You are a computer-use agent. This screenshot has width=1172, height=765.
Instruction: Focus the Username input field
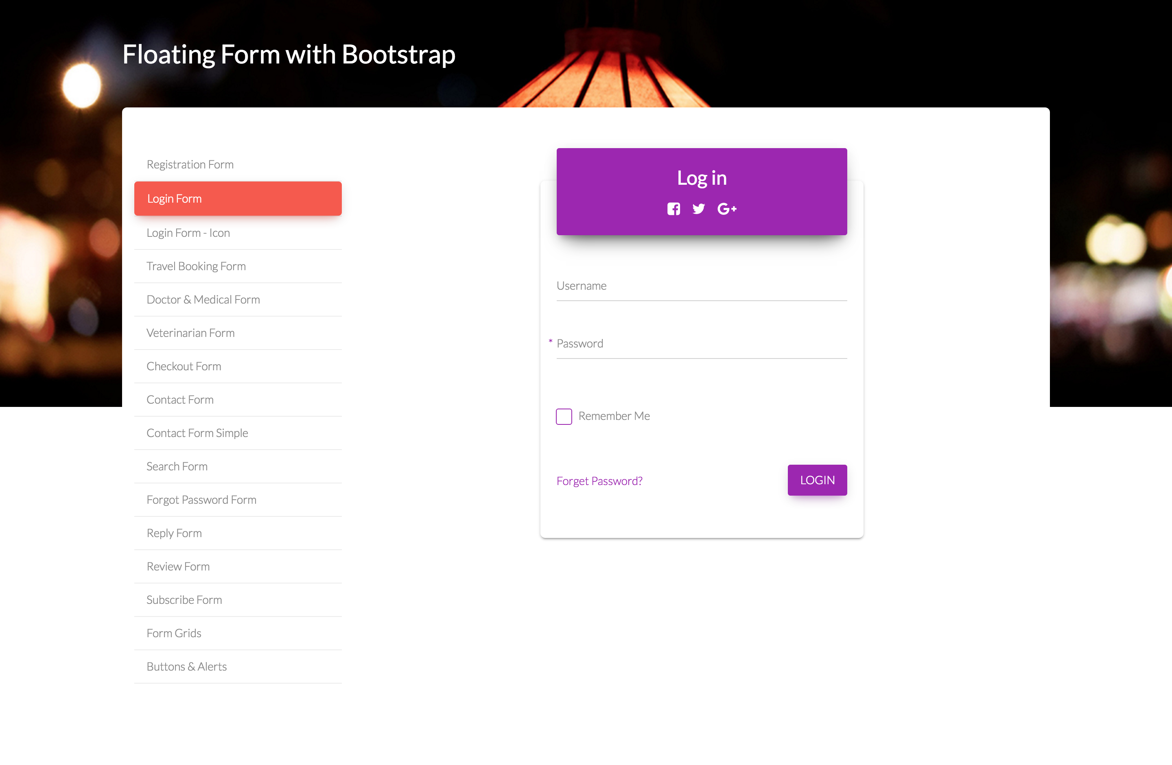pyautogui.click(x=702, y=286)
